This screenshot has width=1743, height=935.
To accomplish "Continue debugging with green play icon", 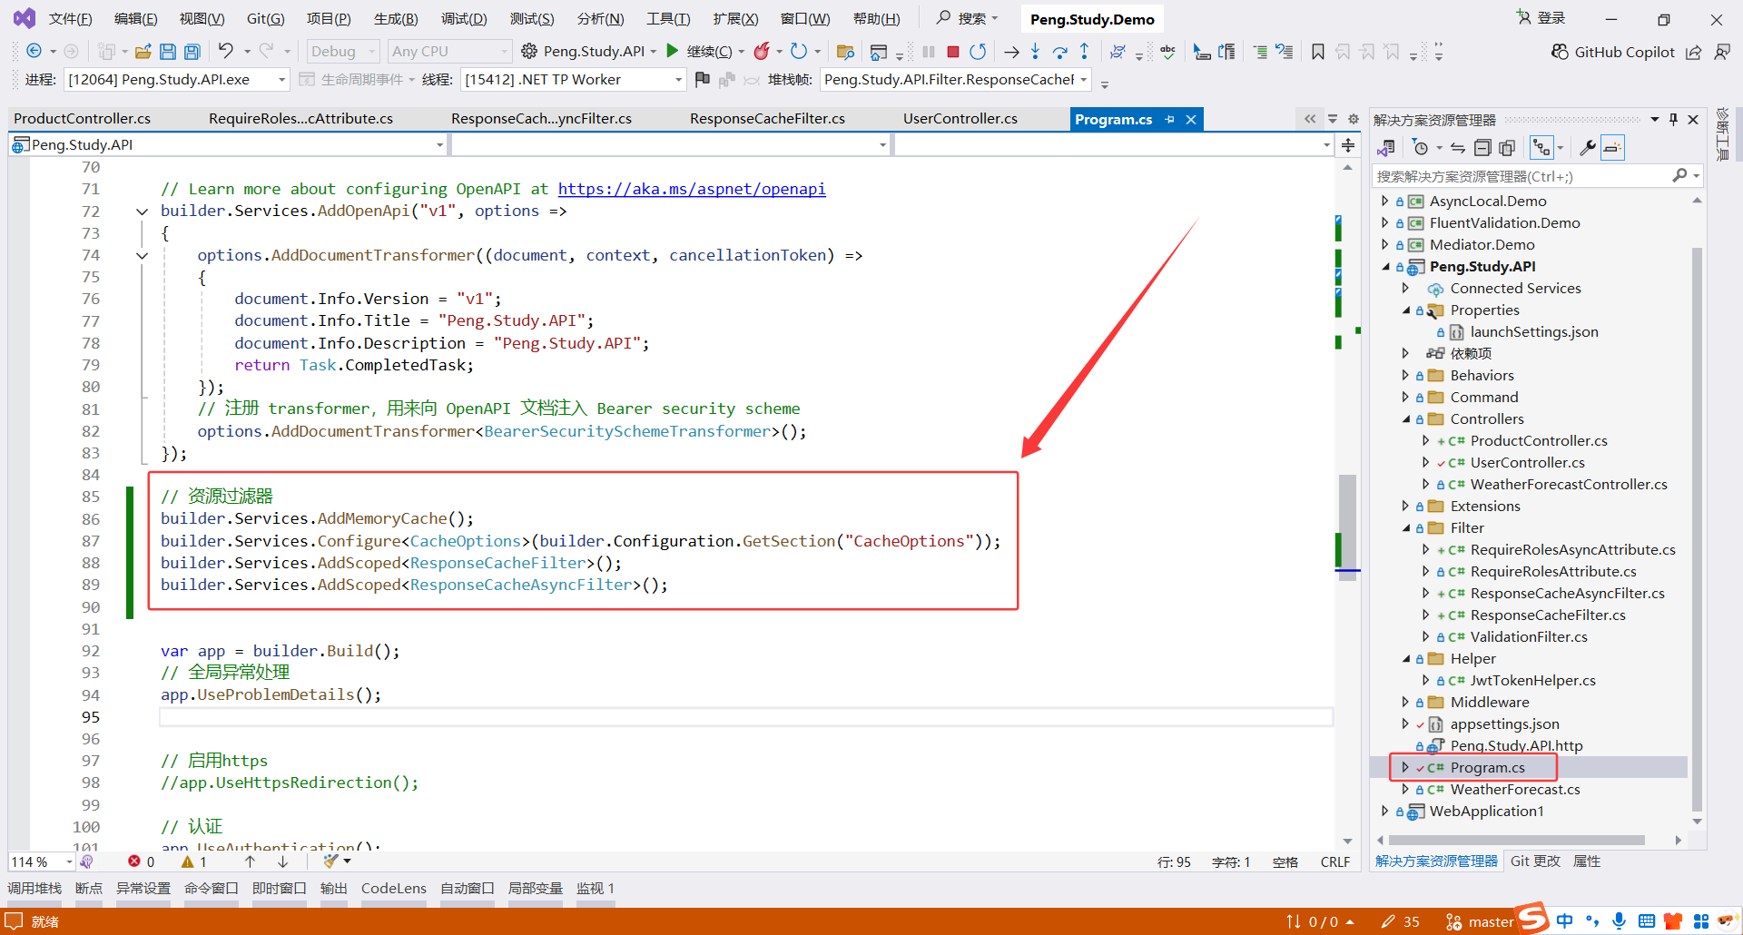I will point(673,51).
